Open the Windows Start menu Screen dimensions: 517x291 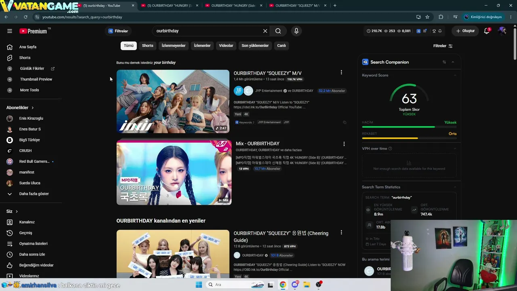198,285
